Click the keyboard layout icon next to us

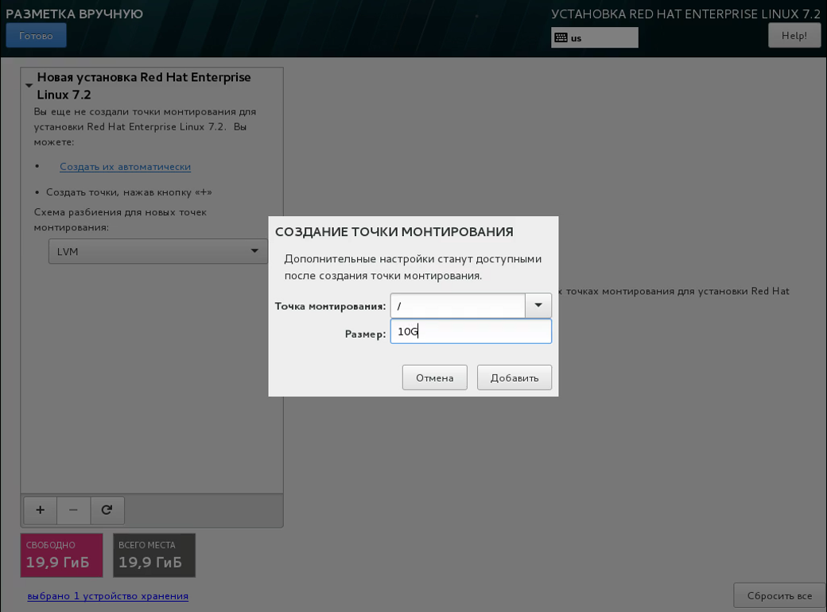coord(561,38)
